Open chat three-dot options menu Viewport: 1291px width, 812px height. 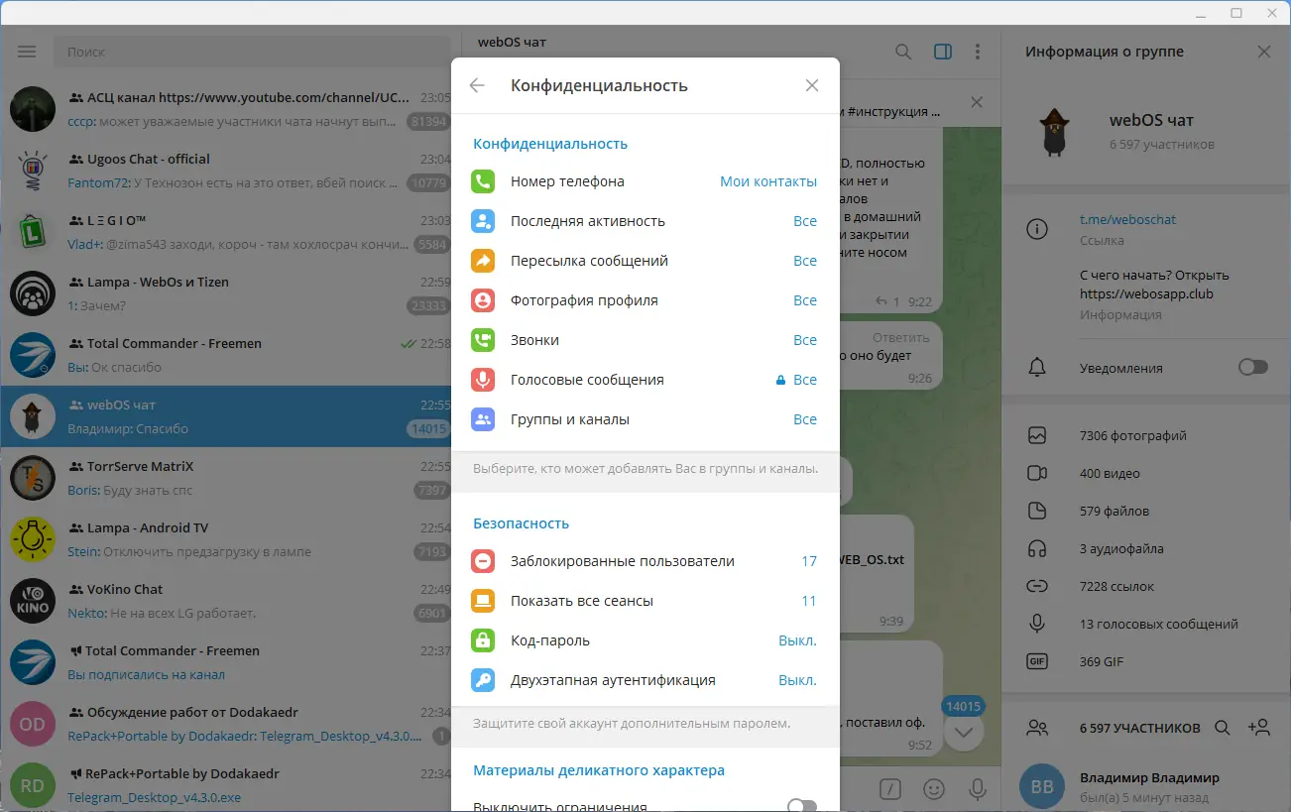[x=978, y=52]
